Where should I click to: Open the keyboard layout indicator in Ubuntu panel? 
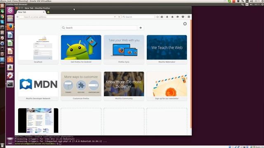pyautogui.click(x=247, y=5)
